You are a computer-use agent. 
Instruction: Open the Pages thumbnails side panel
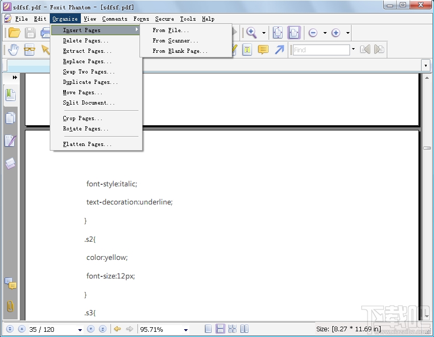pyautogui.click(x=10, y=118)
